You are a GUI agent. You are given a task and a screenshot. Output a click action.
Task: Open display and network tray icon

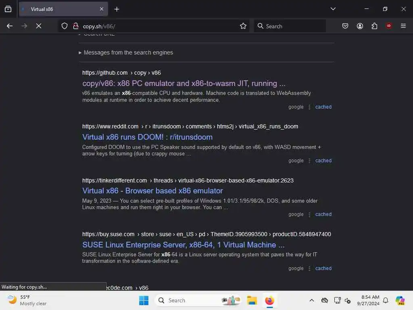(337, 300)
